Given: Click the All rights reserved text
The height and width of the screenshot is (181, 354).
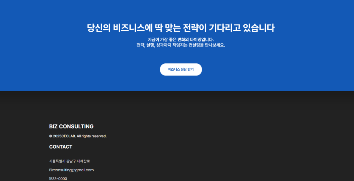Looking at the screenshot, I should (x=92, y=136).
